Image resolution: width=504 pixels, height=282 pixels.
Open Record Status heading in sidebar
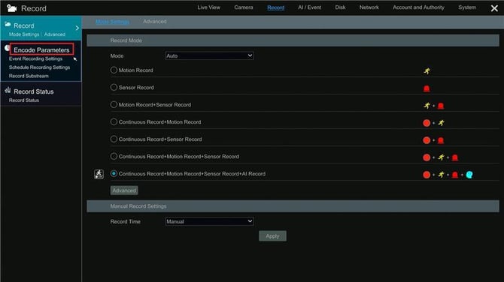coord(34,91)
